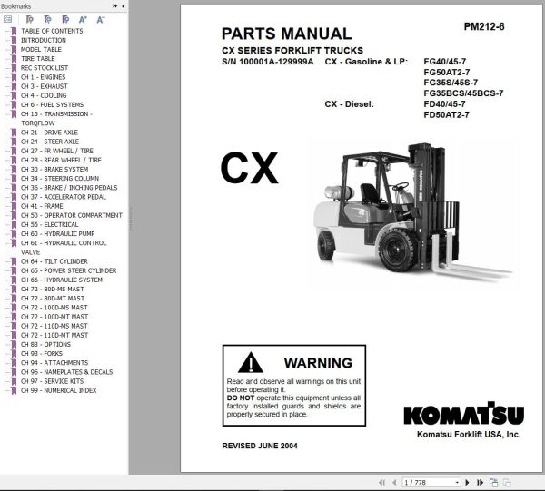Screen dimensions: 545x491
Task: Go to CH 27 - FR WHEEL / TIRE
Action: point(57,151)
